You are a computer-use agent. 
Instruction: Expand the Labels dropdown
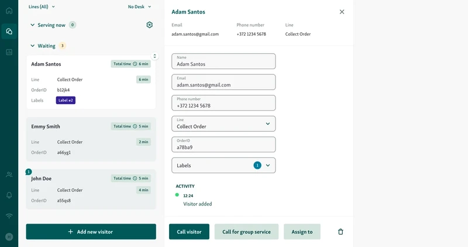[223, 166]
